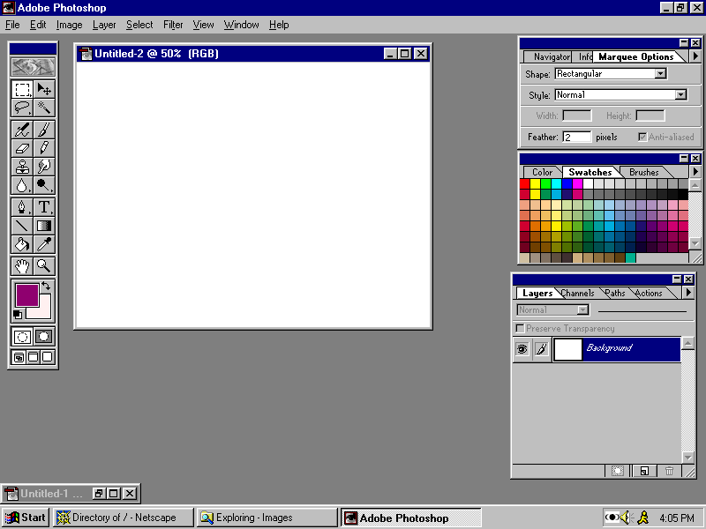Image resolution: width=706 pixels, height=529 pixels.
Task: Open the Layers blend mode dropdown
Action: coord(582,310)
